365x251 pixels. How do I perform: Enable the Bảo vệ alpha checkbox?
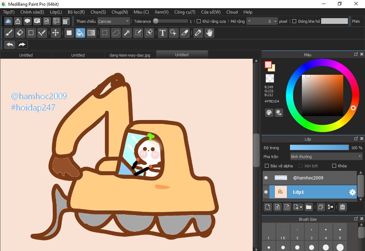point(267,166)
